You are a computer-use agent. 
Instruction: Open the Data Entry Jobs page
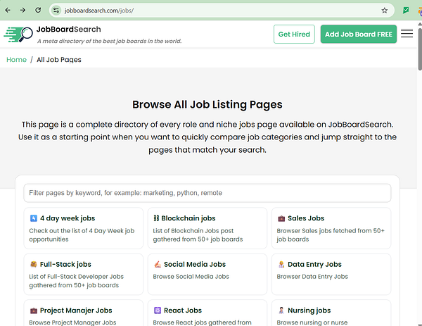click(331, 275)
